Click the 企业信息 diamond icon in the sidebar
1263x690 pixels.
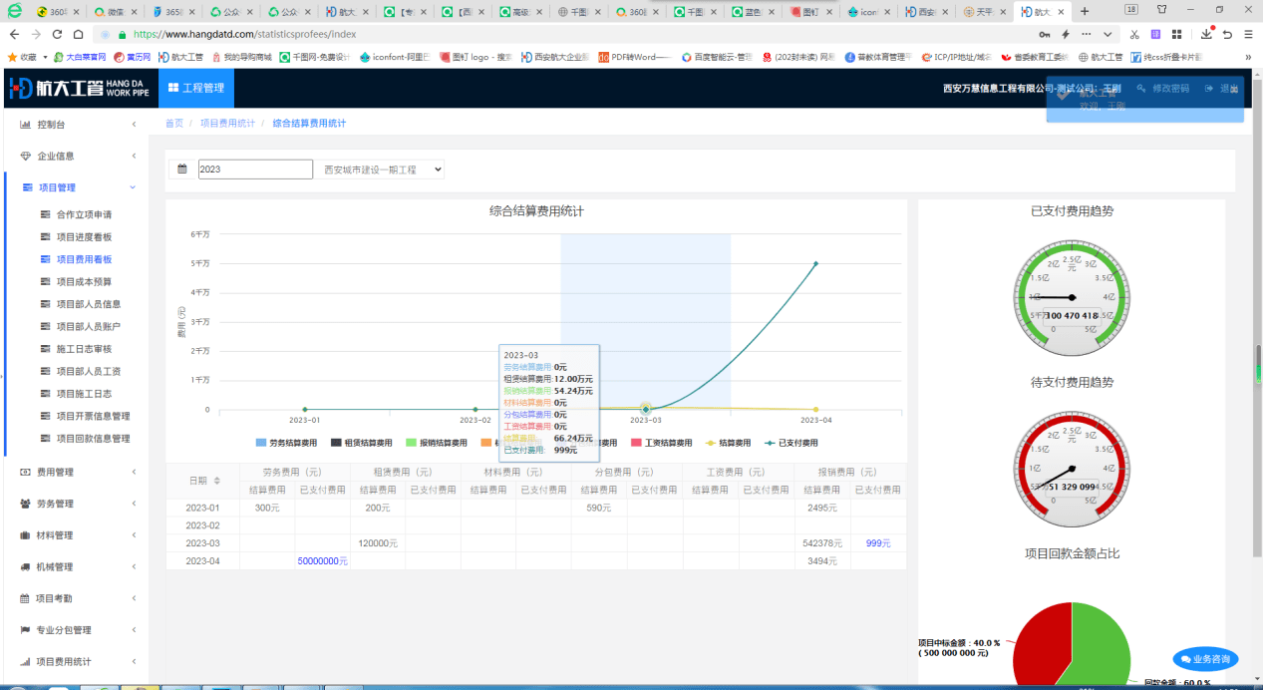(x=26, y=157)
